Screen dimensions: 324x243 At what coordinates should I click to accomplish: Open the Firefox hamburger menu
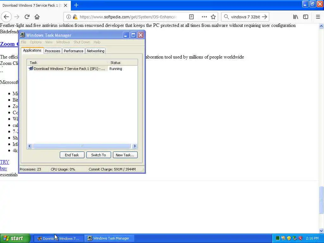pos(318,17)
